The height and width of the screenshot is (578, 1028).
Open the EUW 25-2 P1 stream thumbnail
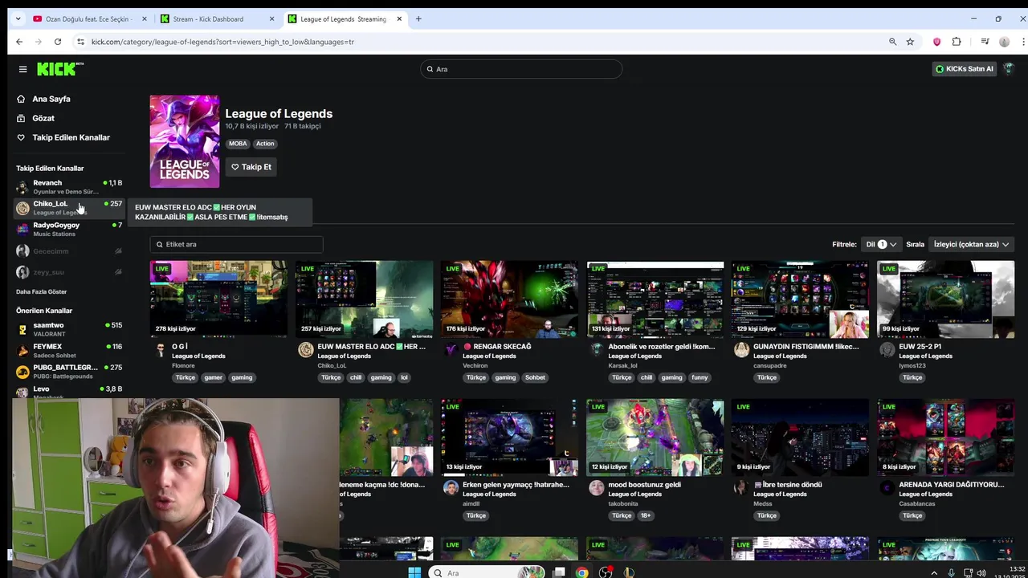(x=945, y=299)
